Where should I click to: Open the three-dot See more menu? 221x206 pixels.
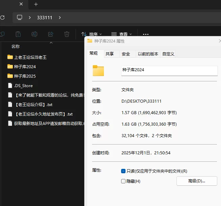click(x=146, y=34)
